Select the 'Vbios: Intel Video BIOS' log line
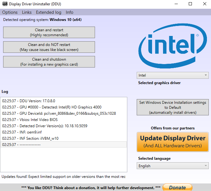 pos(64,120)
